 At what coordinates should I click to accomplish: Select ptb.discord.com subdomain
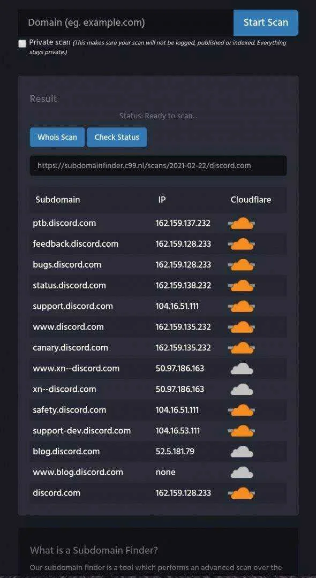point(64,223)
